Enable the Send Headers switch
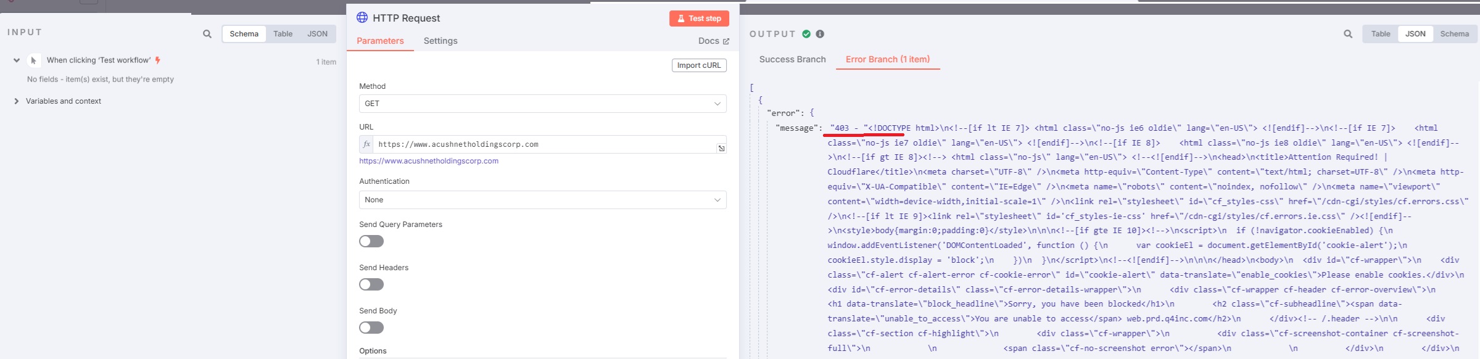Screen dimensions: 1480x359 [x=371, y=284]
